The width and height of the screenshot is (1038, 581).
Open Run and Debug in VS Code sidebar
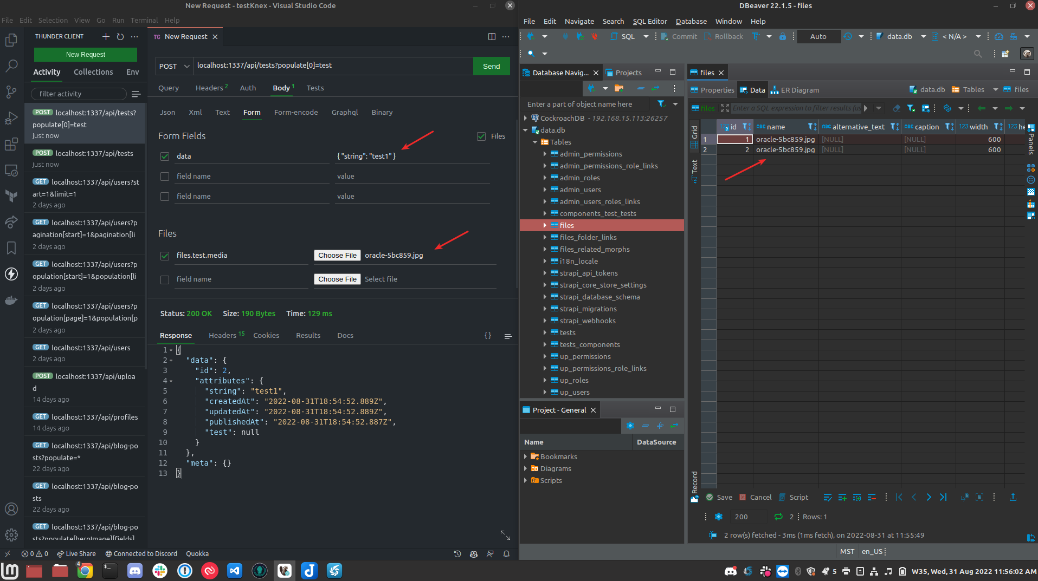pos(11,118)
